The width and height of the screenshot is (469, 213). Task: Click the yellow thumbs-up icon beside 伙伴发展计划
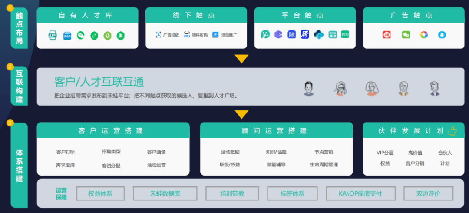point(452,131)
